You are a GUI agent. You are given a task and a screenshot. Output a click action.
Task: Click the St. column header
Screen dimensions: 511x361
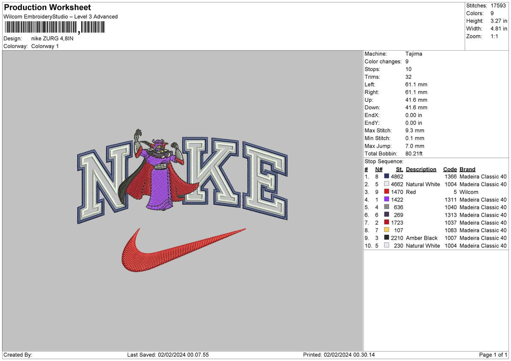pos(399,169)
